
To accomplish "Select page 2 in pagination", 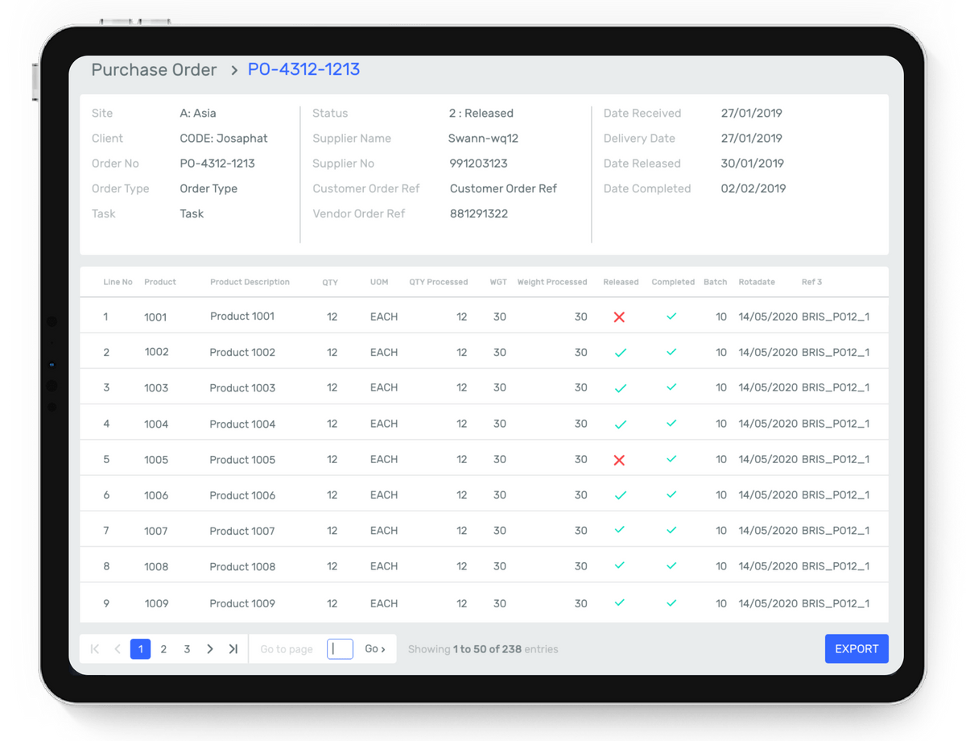I will coord(163,649).
